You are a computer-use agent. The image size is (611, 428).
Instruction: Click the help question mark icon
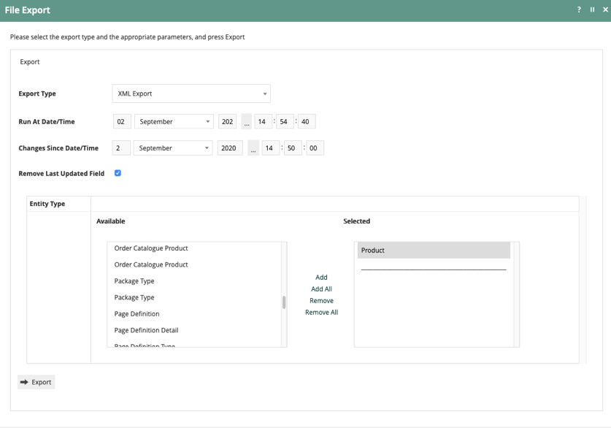coord(579,10)
